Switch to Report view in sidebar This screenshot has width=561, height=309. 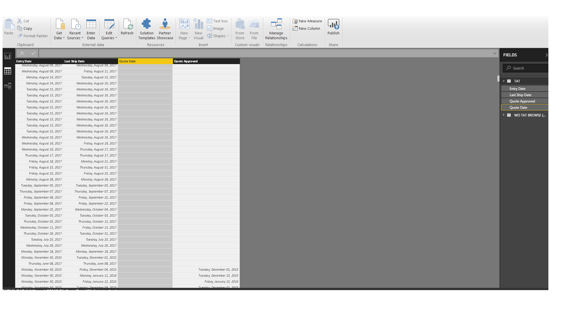pos(8,56)
